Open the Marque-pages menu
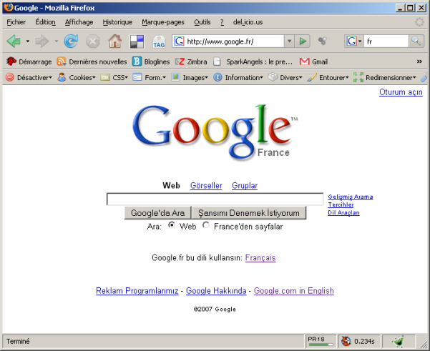Viewport: 430px width, 351px height. pyautogui.click(x=162, y=22)
